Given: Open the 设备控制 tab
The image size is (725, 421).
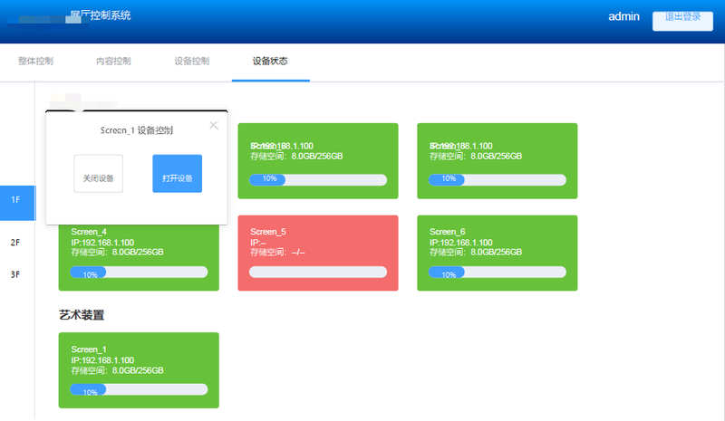Looking at the screenshot, I should click(192, 61).
